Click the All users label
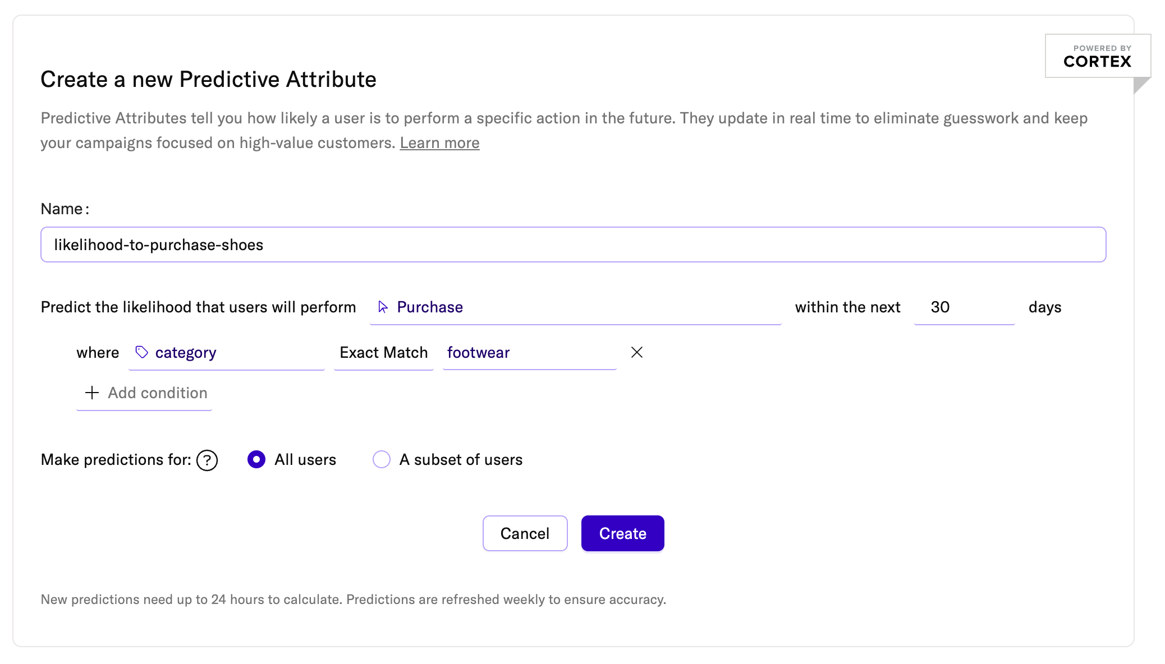The width and height of the screenshot is (1165, 664). coord(305,460)
